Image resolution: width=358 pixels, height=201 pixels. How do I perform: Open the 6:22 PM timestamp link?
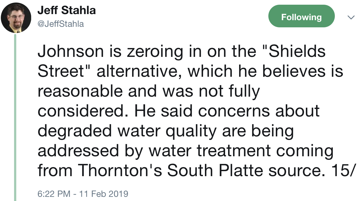54,194
